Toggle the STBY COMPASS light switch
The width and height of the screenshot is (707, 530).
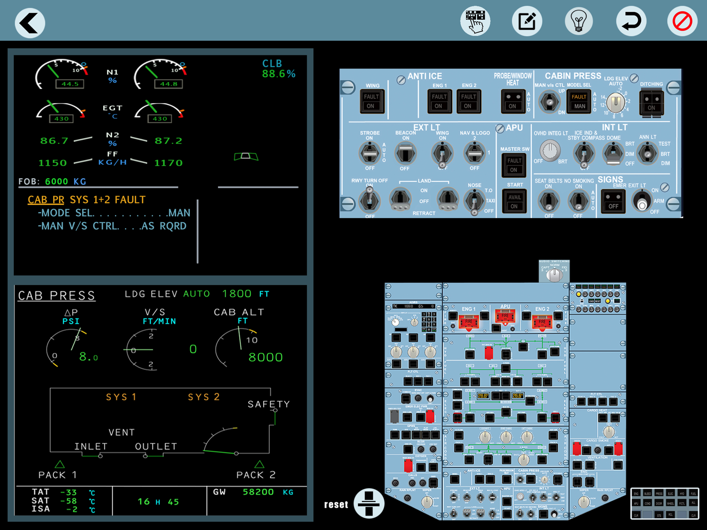(584, 154)
